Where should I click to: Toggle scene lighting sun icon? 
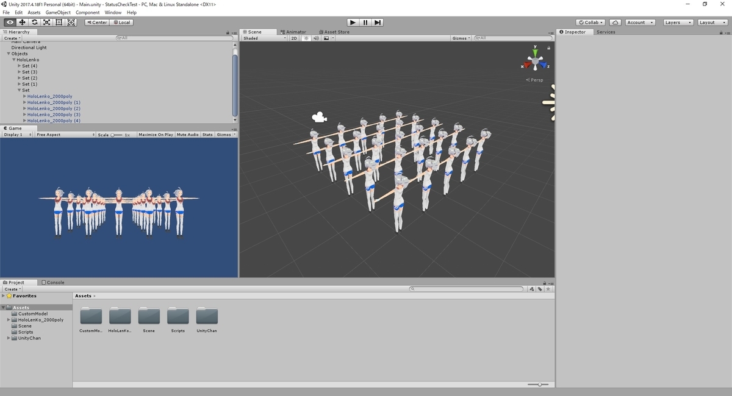click(307, 38)
